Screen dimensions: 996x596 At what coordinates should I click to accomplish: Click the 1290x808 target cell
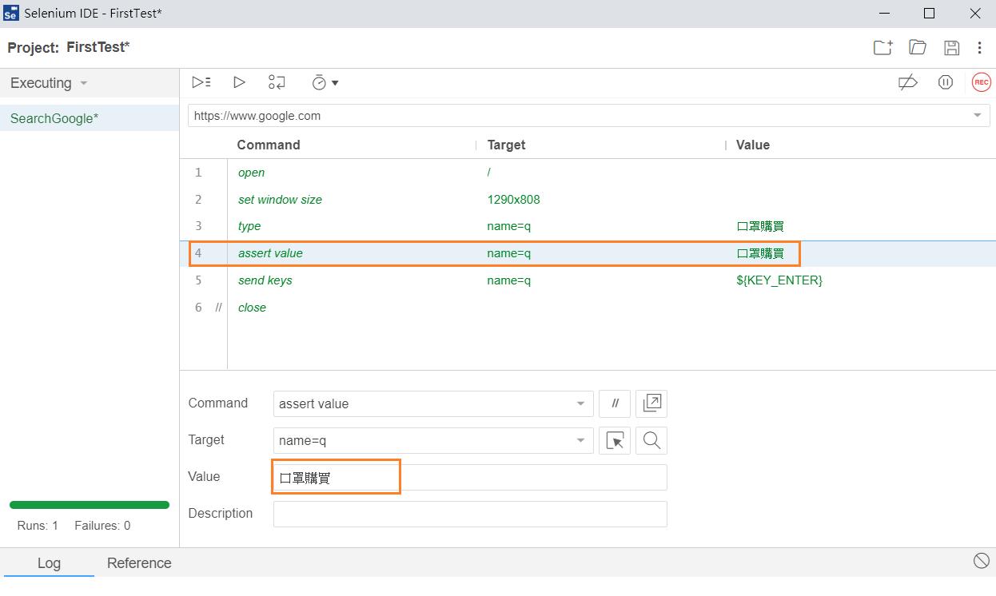[x=513, y=200]
